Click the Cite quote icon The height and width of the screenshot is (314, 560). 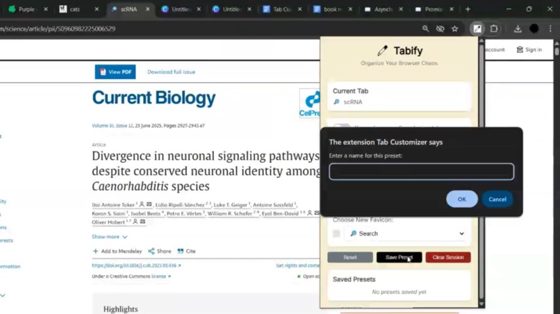(181, 251)
